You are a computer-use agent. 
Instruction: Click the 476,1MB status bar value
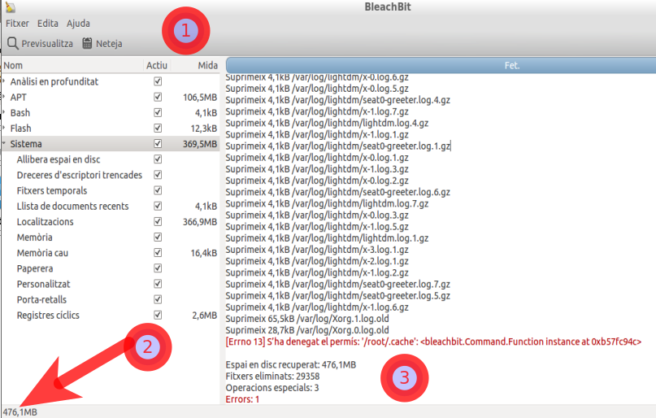[20, 412]
